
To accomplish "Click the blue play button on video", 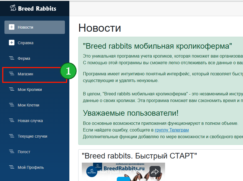I will tap(123, 179).
